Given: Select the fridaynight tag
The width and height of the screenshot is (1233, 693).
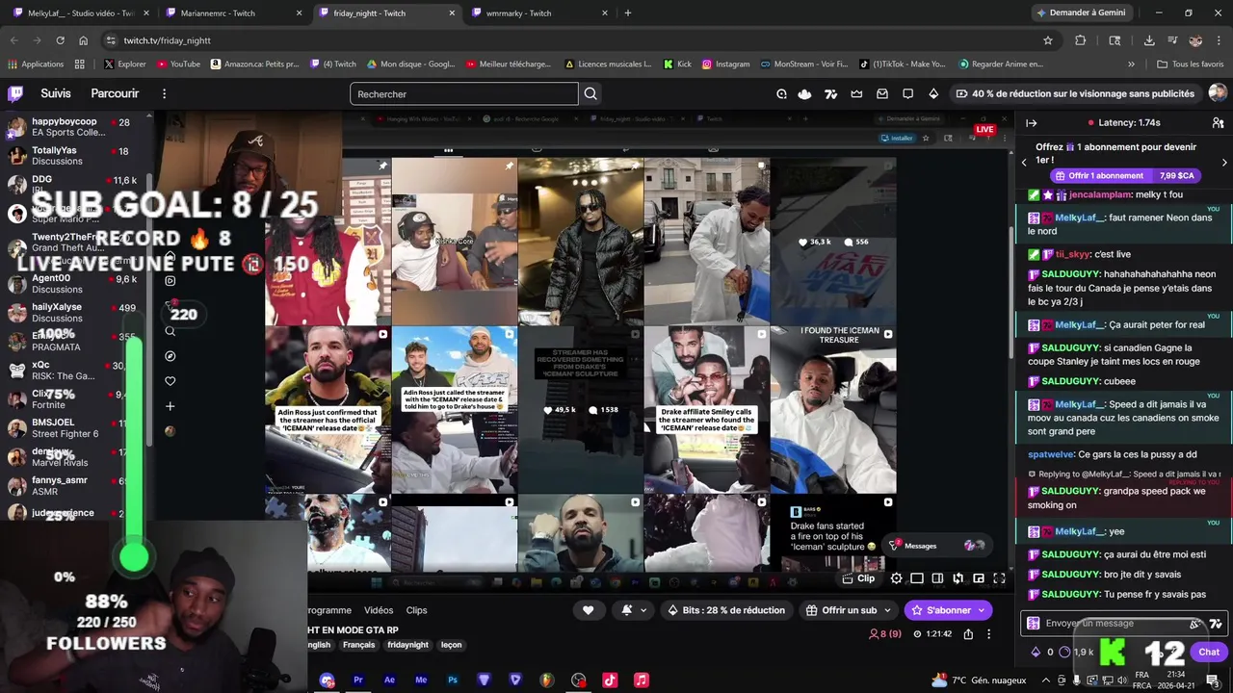Looking at the screenshot, I should click(407, 645).
